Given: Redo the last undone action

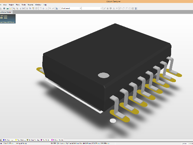Looking at the screenshot, I should point(53,8).
